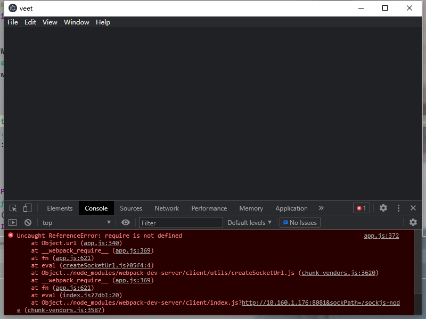The height and width of the screenshot is (319, 426).
Task: Click the No Issues button
Action: point(300,223)
